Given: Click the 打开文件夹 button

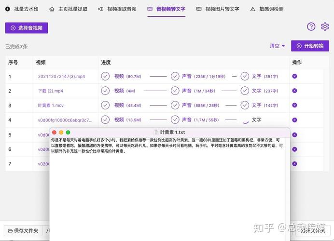Looking at the screenshot, I should [x=313, y=230].
